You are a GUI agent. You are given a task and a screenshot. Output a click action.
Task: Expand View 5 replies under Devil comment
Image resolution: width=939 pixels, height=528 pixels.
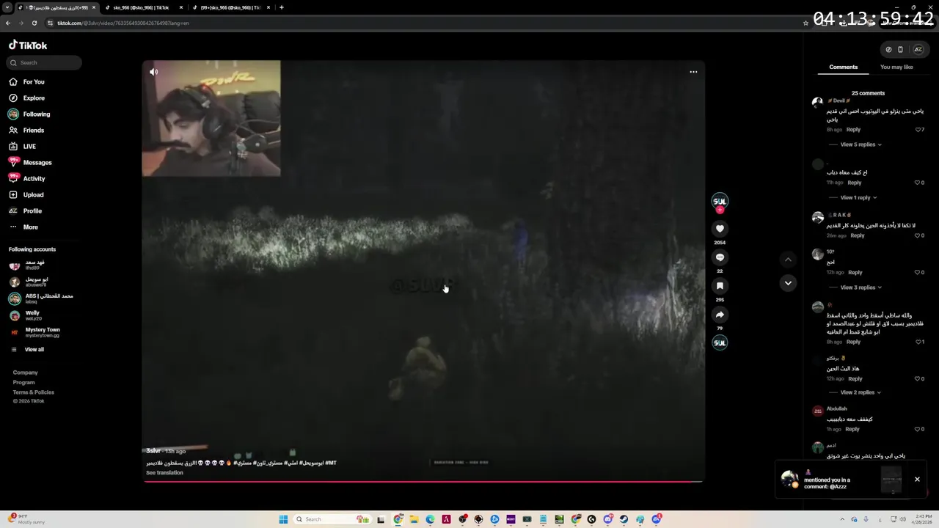click(x=860, y=144)
